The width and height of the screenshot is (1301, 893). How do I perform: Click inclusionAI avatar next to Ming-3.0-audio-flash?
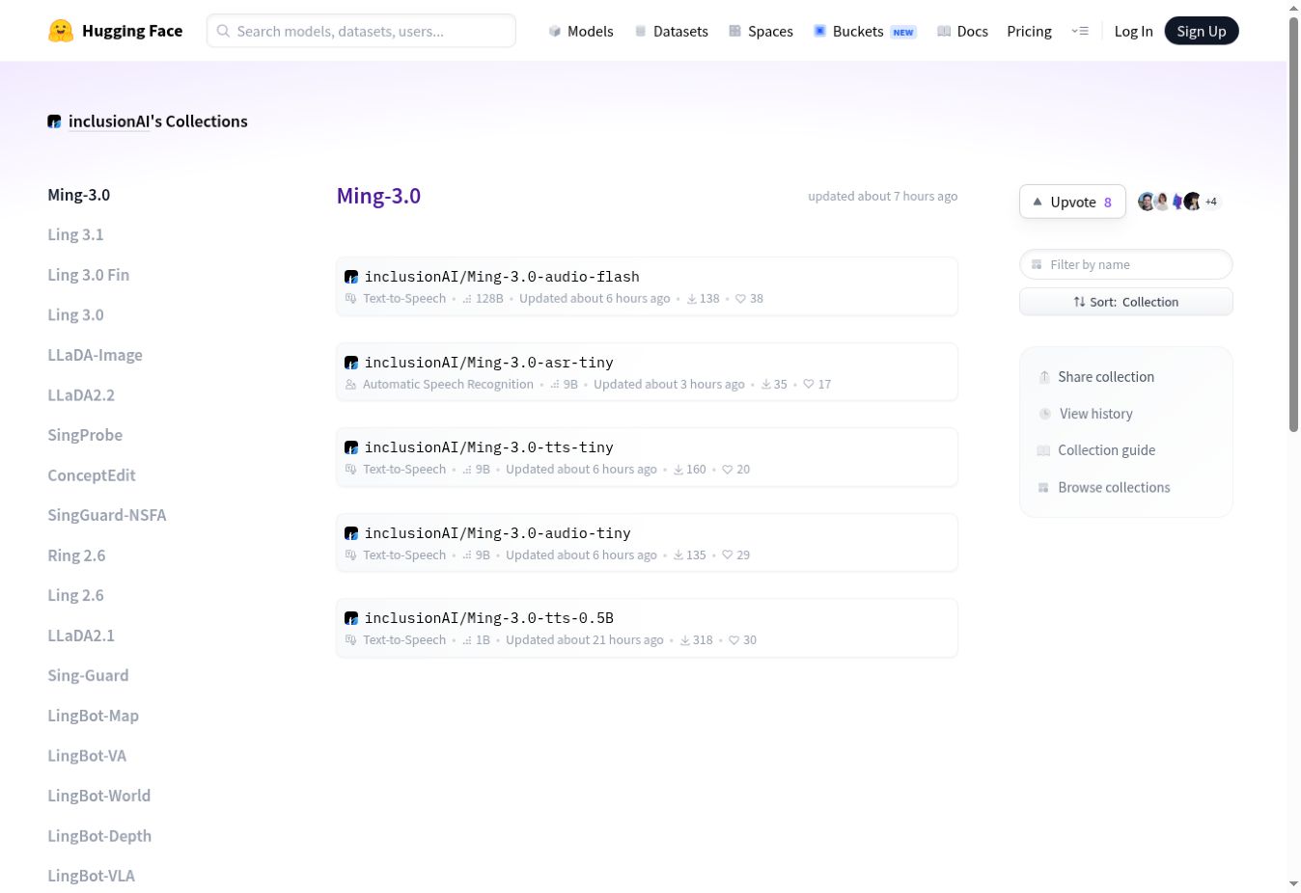click(351, 277)
